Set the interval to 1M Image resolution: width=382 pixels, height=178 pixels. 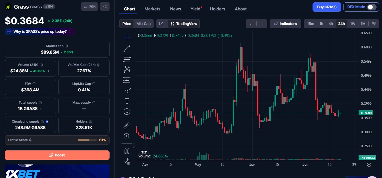[363, 24]
